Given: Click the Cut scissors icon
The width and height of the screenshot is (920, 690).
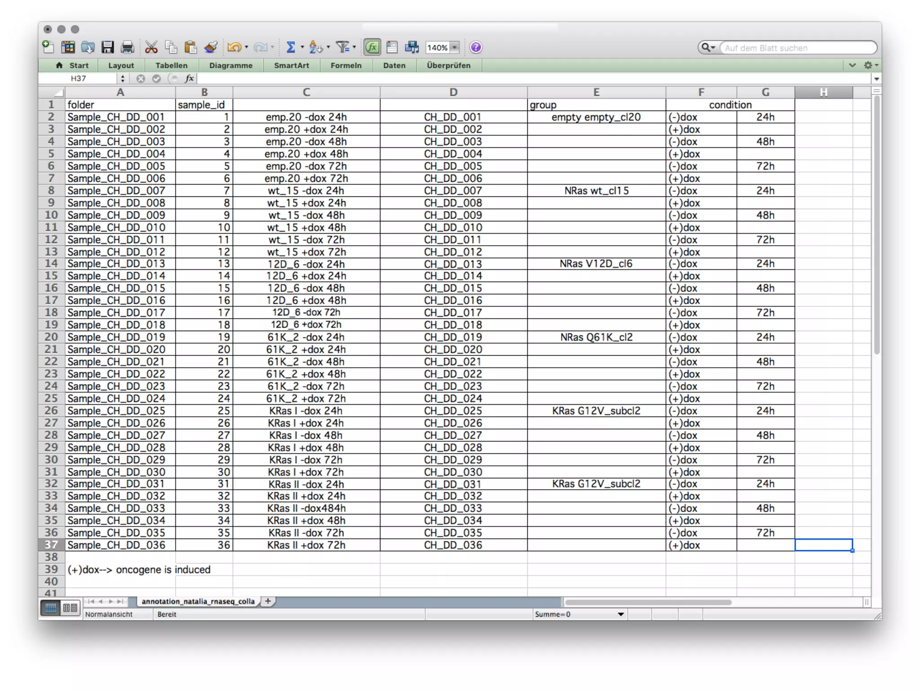Looking at the screenshot, I should pos(151,47).
